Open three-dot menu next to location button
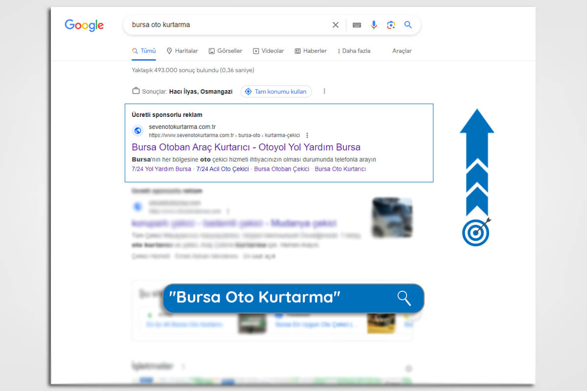587x391 pixels. pyautogui.click(x=324, y=91)
